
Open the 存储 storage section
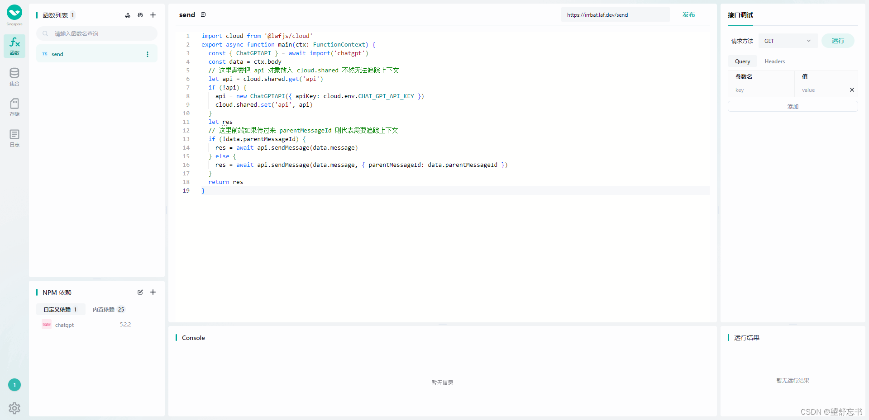click(14, 107)
